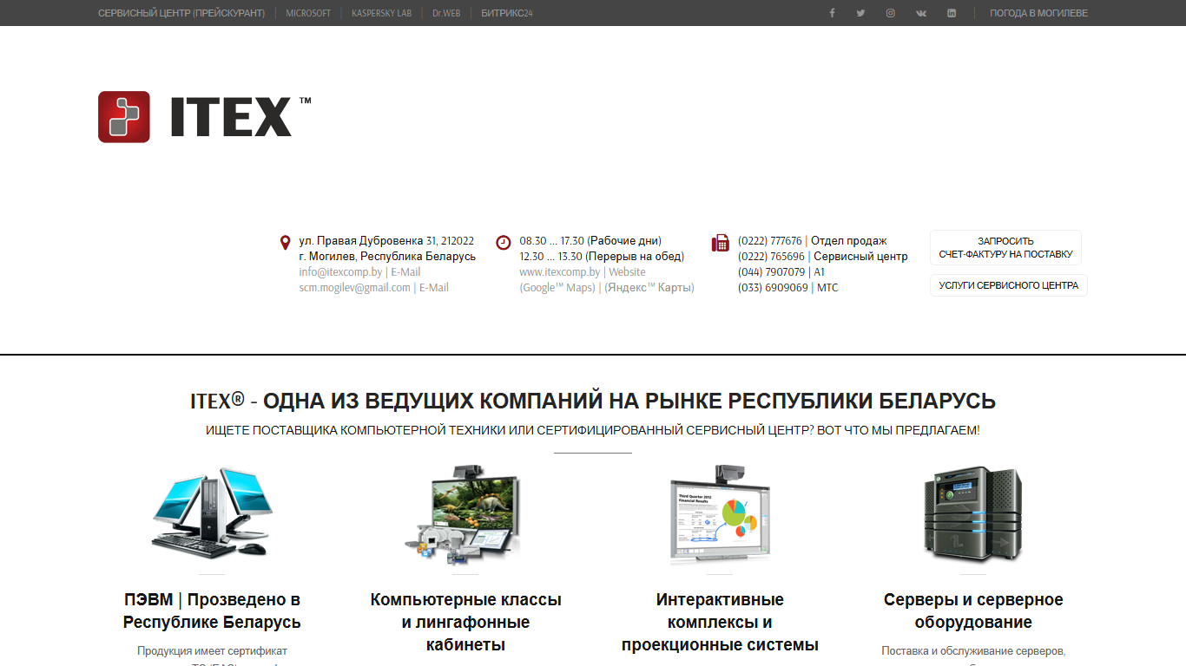Screen dimensions: 1186x666
Task: Open Серверы и серверное оборудование heading
Action: click(x=973, y=610)
